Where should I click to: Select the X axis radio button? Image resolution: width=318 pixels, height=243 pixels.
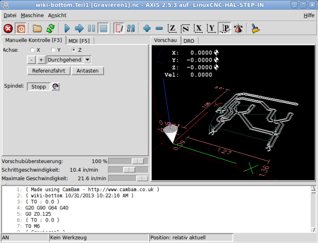point(32,50)
